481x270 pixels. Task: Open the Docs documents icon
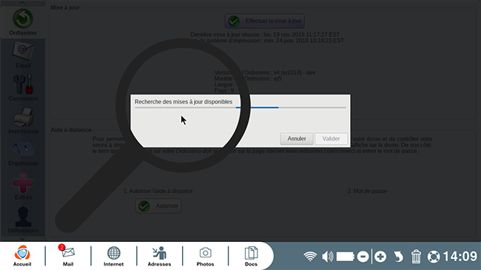[x=251, y=256]
